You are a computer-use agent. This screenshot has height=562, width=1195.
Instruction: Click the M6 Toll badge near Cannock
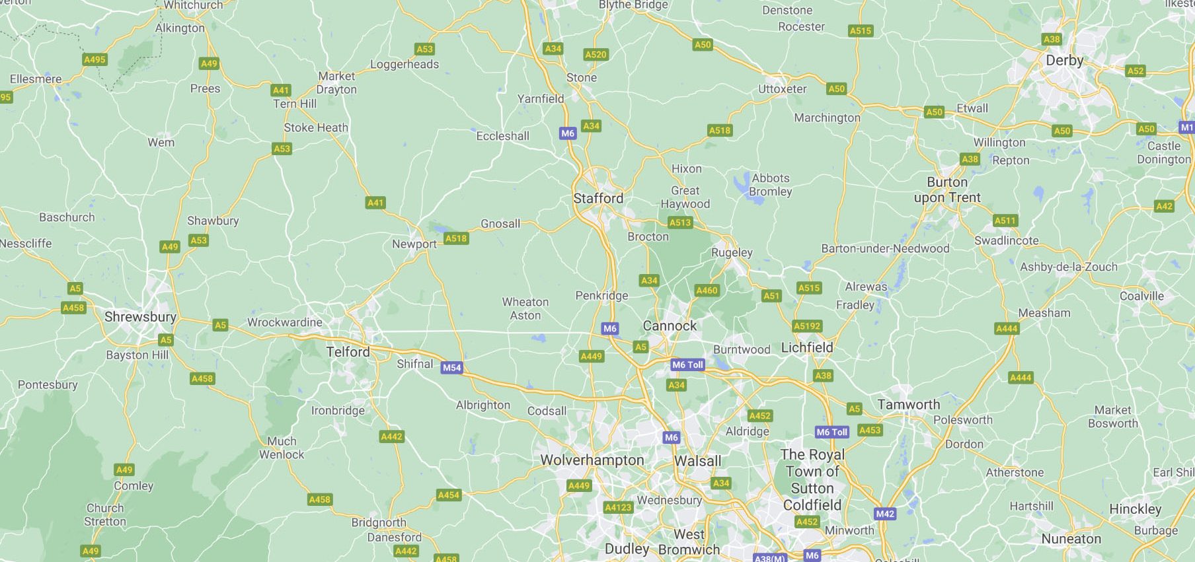click(x=687, y=365)
